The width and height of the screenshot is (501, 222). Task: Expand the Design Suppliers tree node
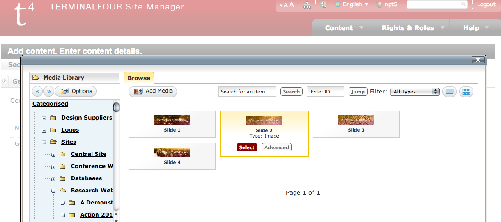[x=44, y=118]
